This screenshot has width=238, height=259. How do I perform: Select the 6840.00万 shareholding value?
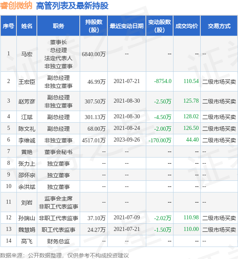[x=94, y=54]
